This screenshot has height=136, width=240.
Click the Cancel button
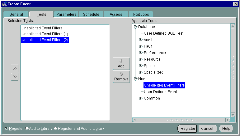pos(207,129)
